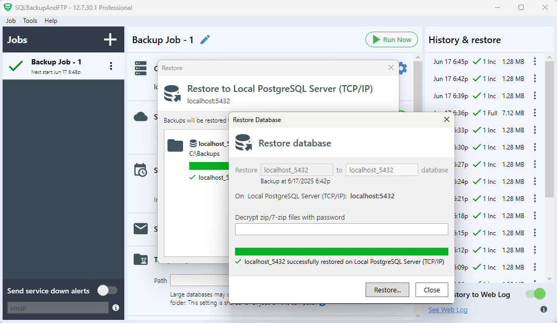Open options for the 7.12 MB Full backup

535,113
